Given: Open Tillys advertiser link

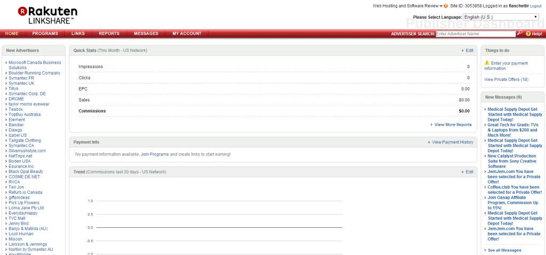Looking at the screenshot, I should tap(13, 89).
